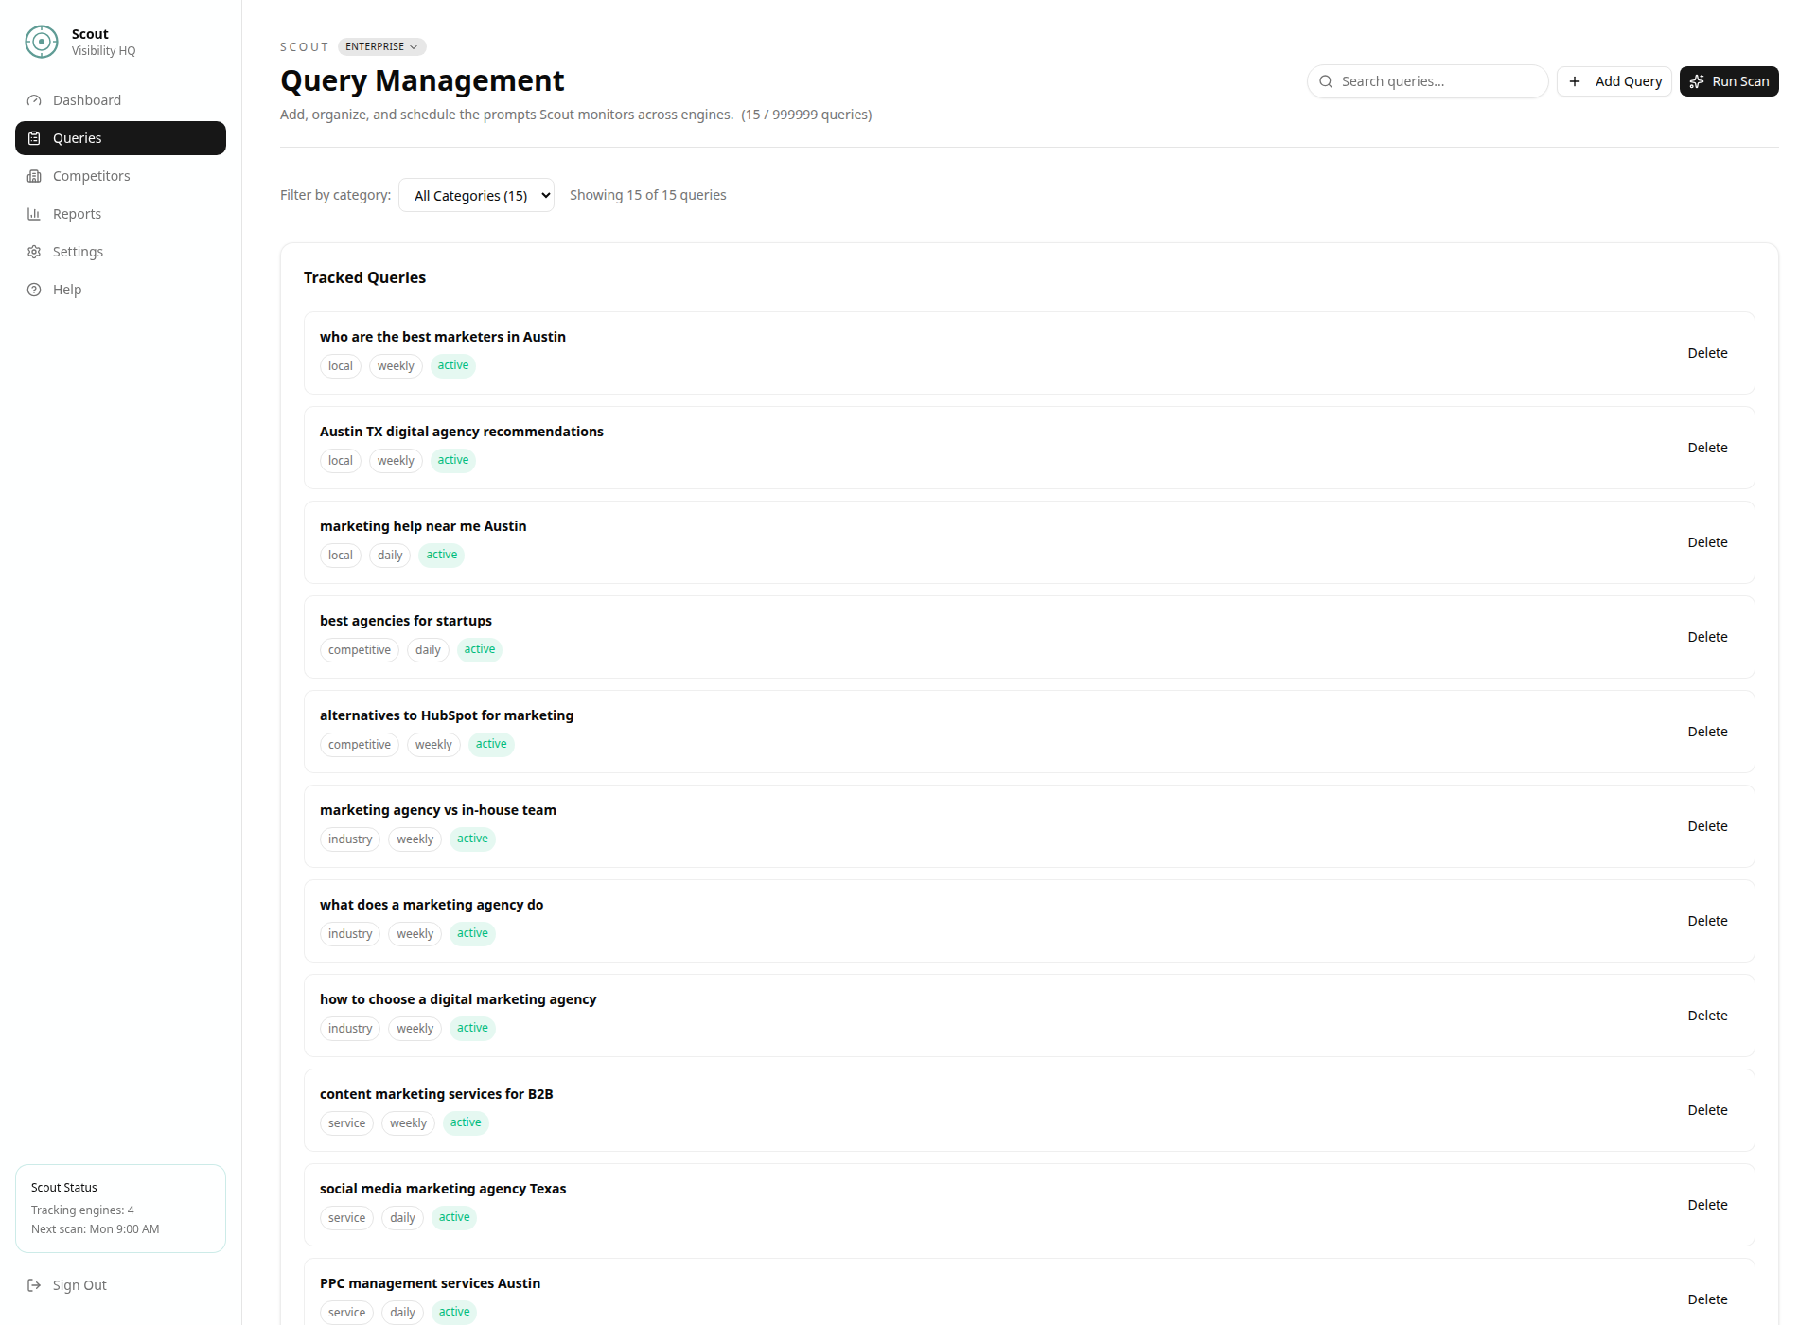Click the Competitors building icon
Viewport: 1817px width, 1325px height.
[x=35, y=176]
